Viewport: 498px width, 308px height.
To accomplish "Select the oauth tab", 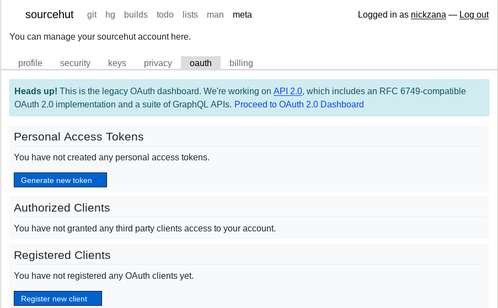I will click(200, 63).
